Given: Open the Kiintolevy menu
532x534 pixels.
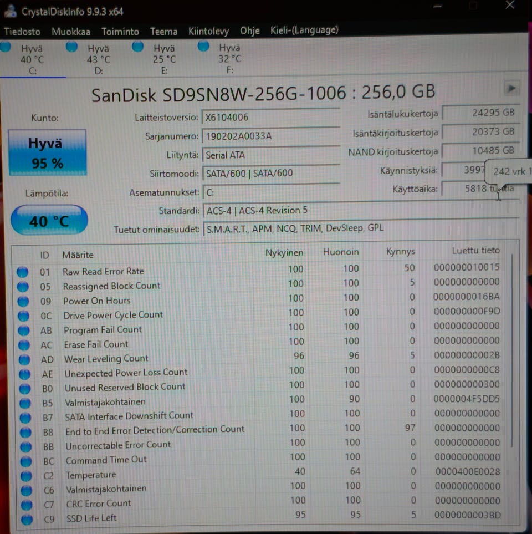Looking at the screenshot, I should pyautogui.click(x=209, y=32).
